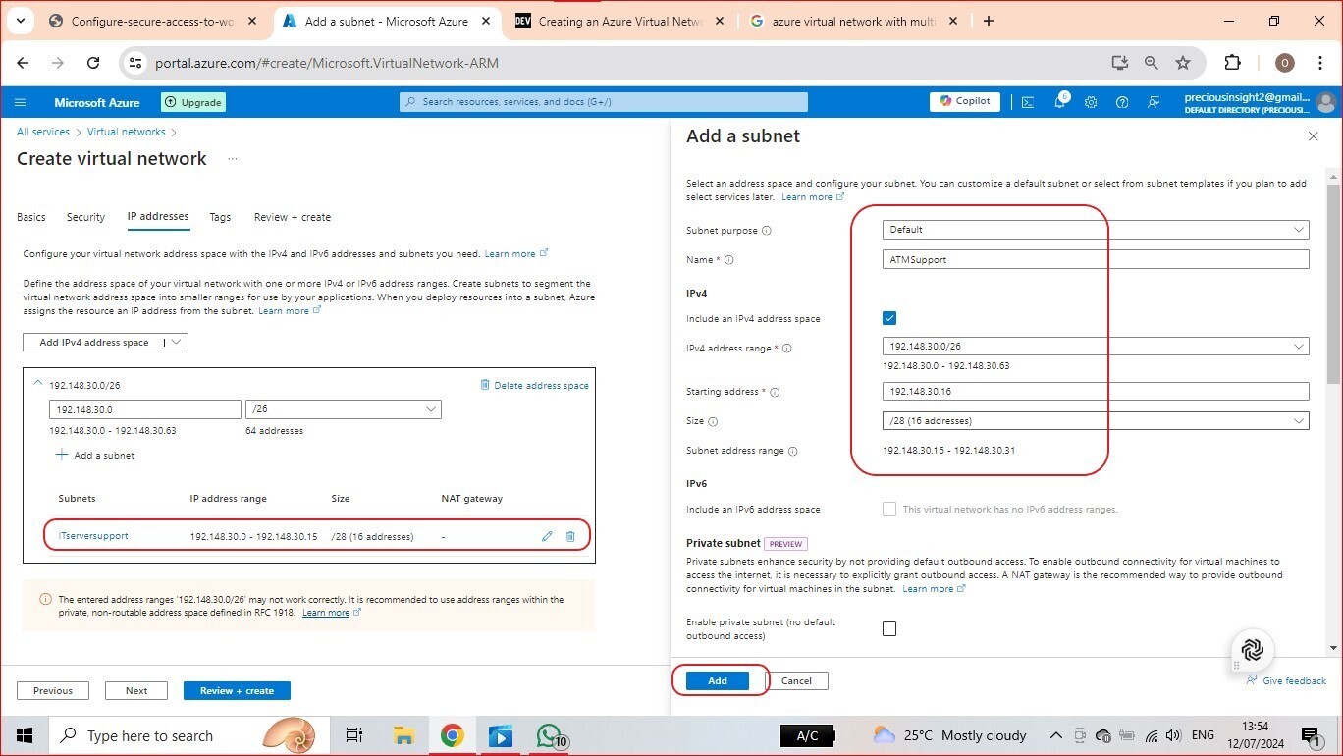Select the IP addresses tab
The image size is (1343, 756).
(158, 217)
